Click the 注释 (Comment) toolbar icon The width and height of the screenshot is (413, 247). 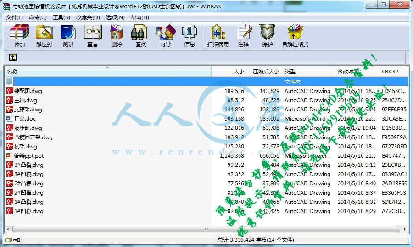point(244,33)
